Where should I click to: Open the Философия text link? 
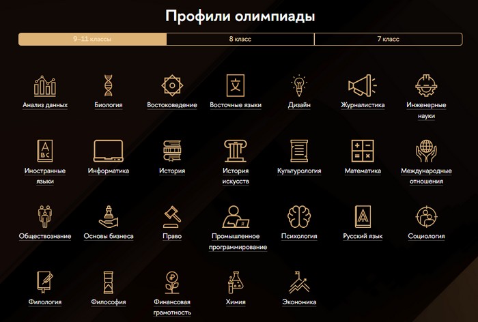[x=108, y=302]
